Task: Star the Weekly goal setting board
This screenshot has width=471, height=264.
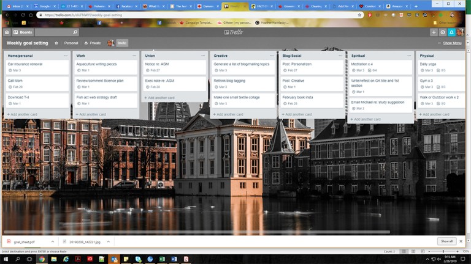Action: 56,43
